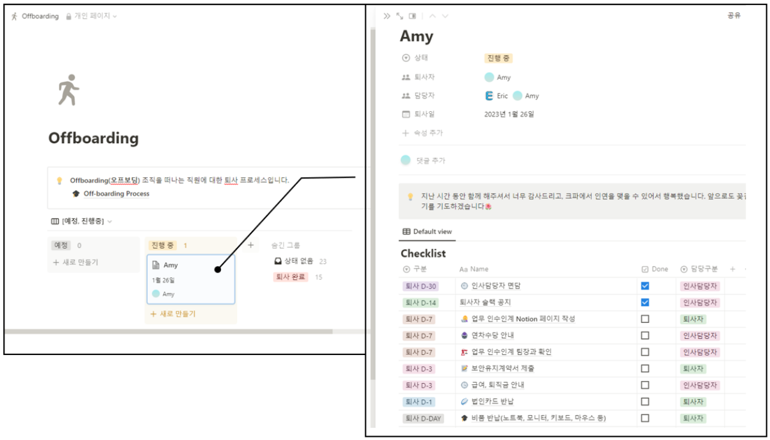Click the 공유 share button
Screen dimensions: 770x440
(x=734, y=16)
